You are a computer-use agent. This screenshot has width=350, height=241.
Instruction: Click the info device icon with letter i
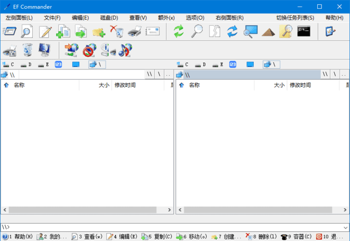tap(108, 50)
